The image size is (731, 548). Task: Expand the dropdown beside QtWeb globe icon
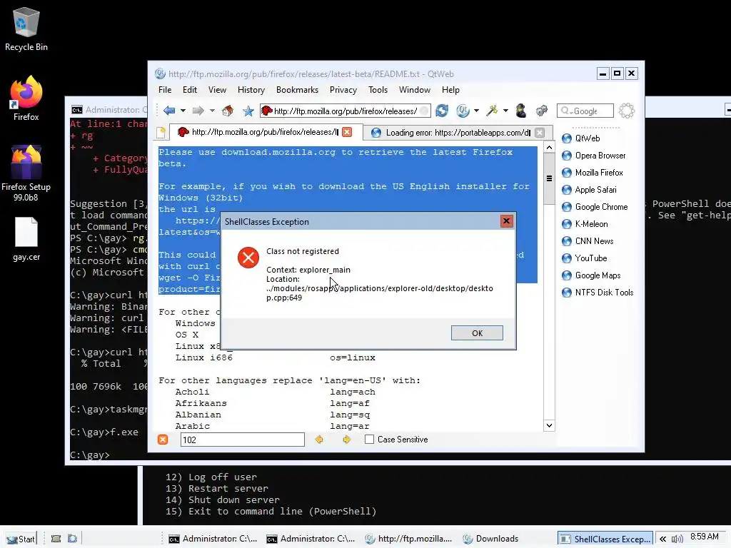point(476,111)
